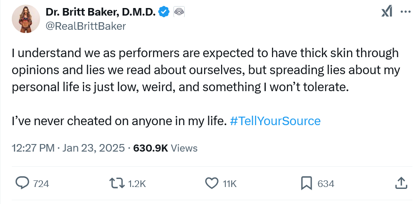Open Britt Baker's profile avatar
Screen dimensions: 420x204
[26, 19]
